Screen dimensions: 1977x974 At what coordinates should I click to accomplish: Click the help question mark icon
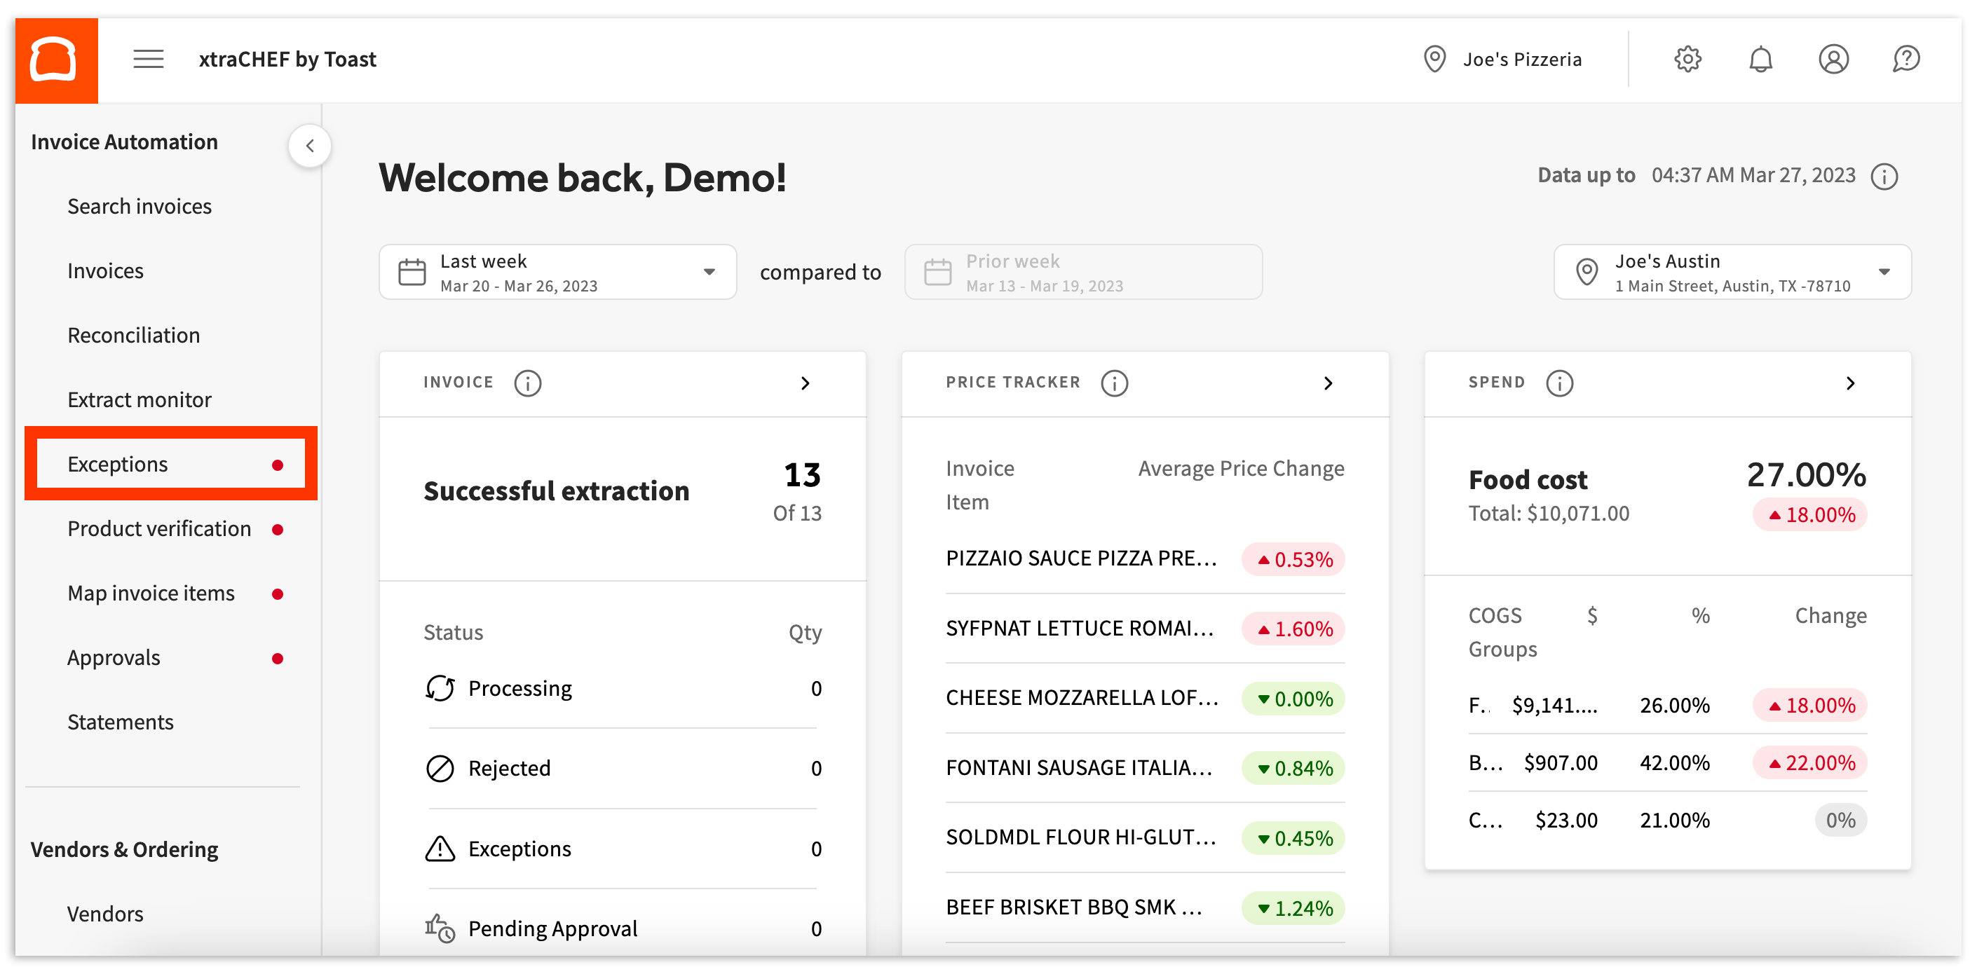[x=1905, y=59]
